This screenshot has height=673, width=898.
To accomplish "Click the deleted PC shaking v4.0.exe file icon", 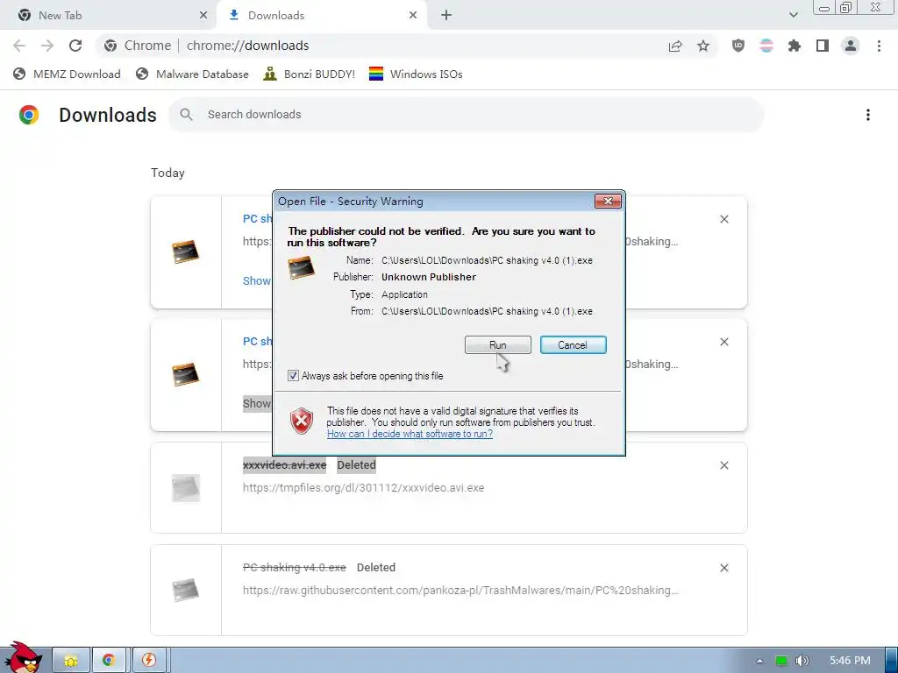I will pyautogui.click(x=186, y=590).
